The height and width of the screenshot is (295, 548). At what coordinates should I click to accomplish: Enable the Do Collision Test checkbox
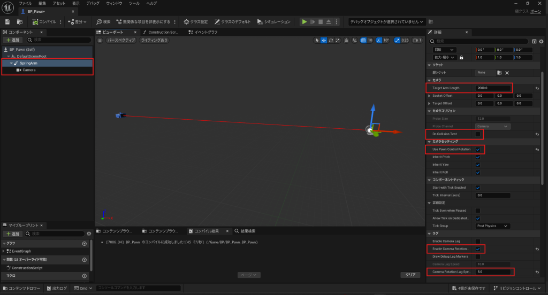(x=477, y=134)
